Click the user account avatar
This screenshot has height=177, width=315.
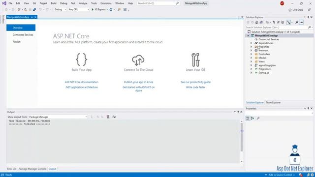pos(282,3)
